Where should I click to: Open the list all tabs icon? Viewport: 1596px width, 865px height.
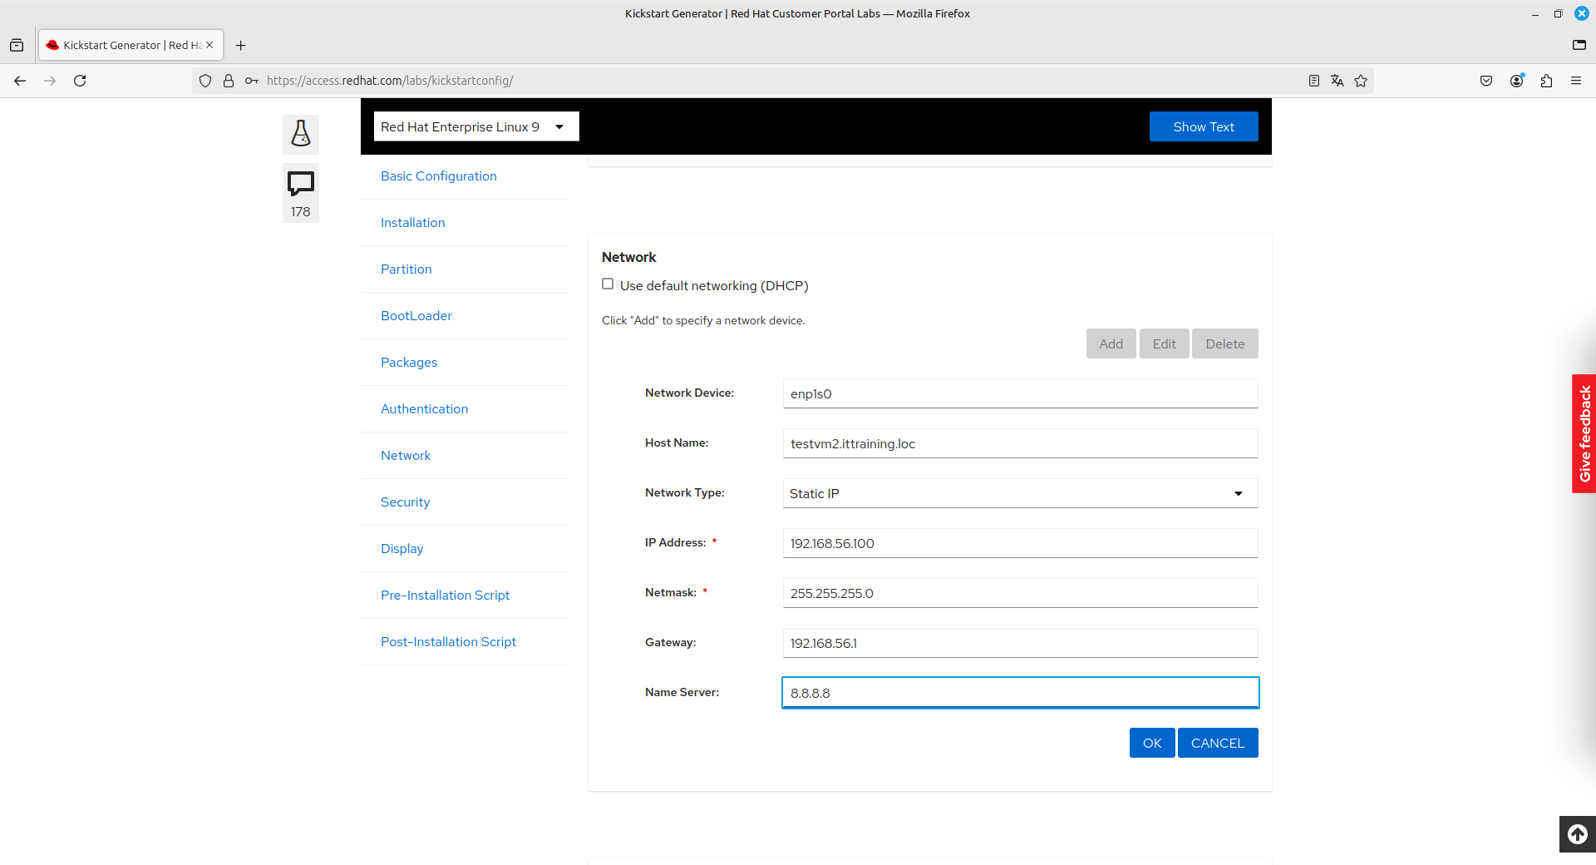pos(1579,46)
